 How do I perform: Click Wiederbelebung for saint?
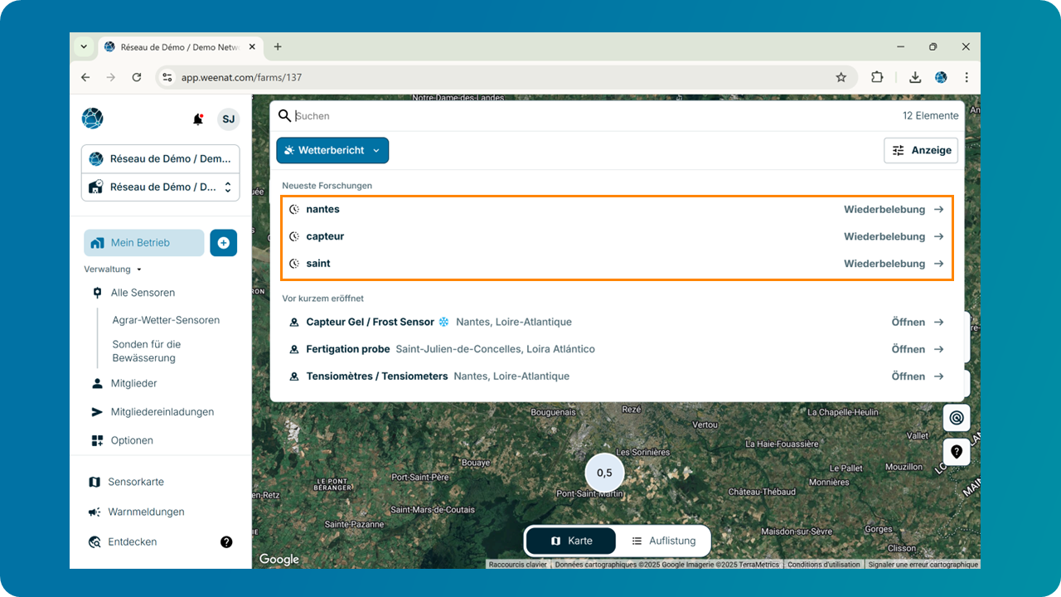pos(884,264)
